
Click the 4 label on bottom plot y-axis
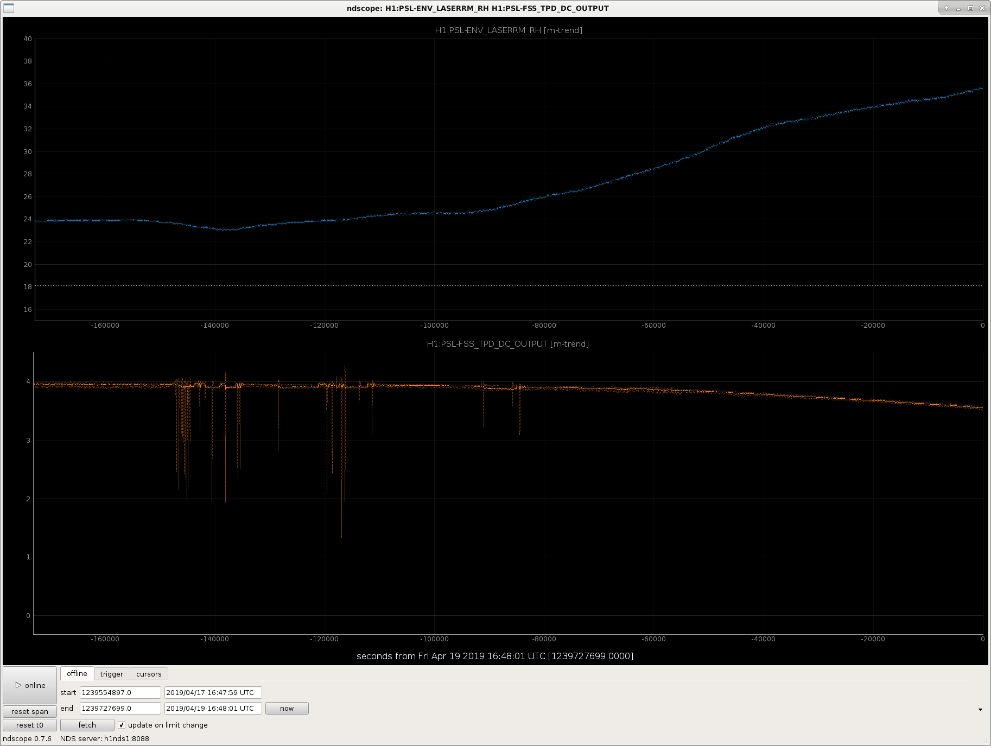28,382
